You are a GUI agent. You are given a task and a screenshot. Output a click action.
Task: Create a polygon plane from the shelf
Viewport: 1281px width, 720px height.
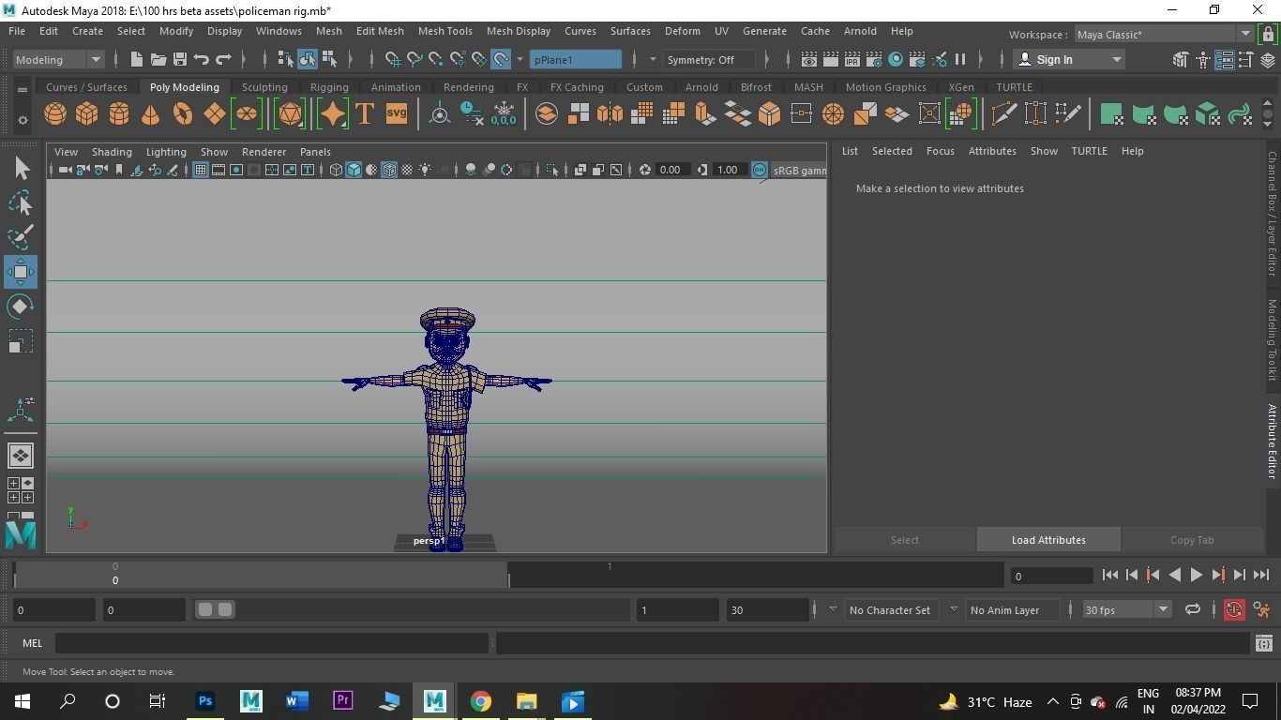(215, 114)
